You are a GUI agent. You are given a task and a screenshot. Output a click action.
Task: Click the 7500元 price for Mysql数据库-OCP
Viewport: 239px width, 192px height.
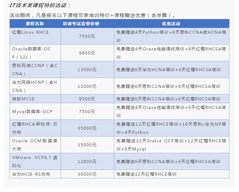(87, 112)
